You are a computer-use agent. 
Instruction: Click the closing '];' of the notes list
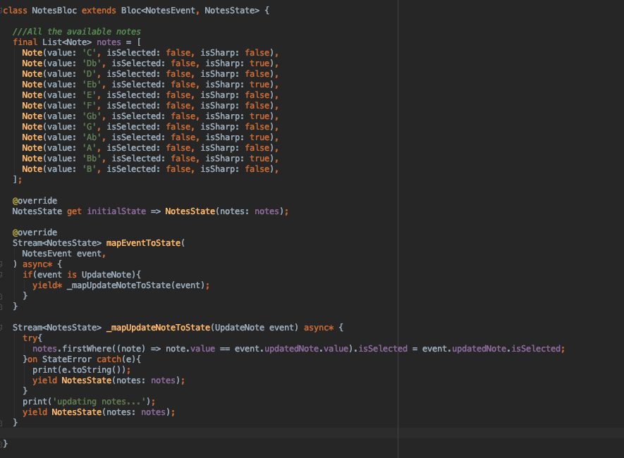click(17, 180)
